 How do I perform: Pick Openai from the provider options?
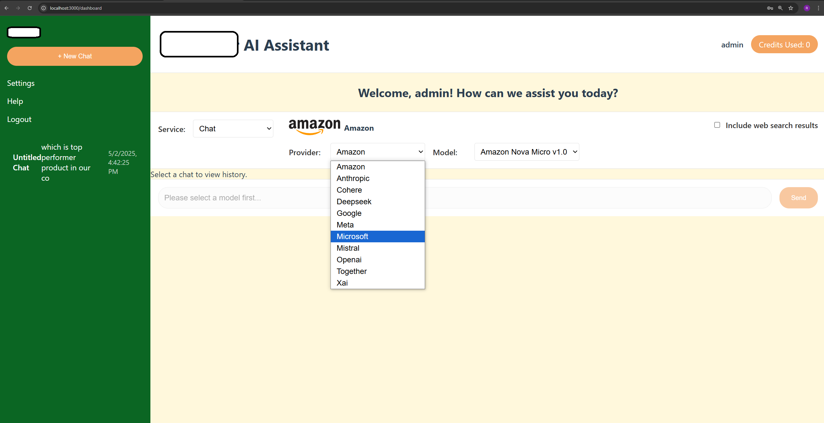[349, 260]
